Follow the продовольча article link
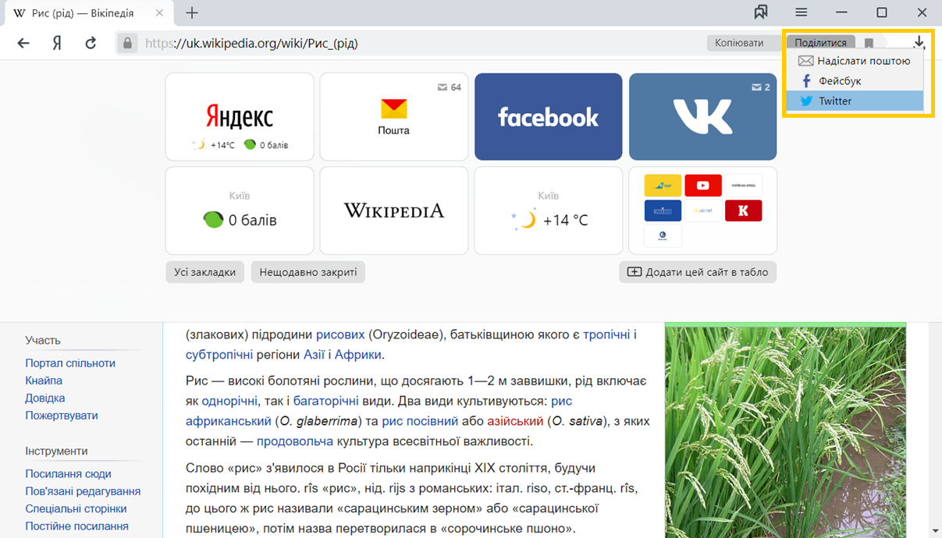942x538 pixels. [295, 441]
